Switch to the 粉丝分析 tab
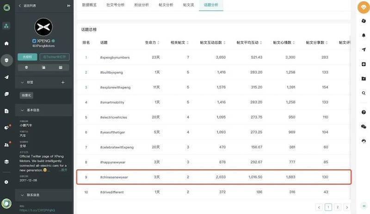Viewport: 370px width, 214px height. [x=142, y=5]
